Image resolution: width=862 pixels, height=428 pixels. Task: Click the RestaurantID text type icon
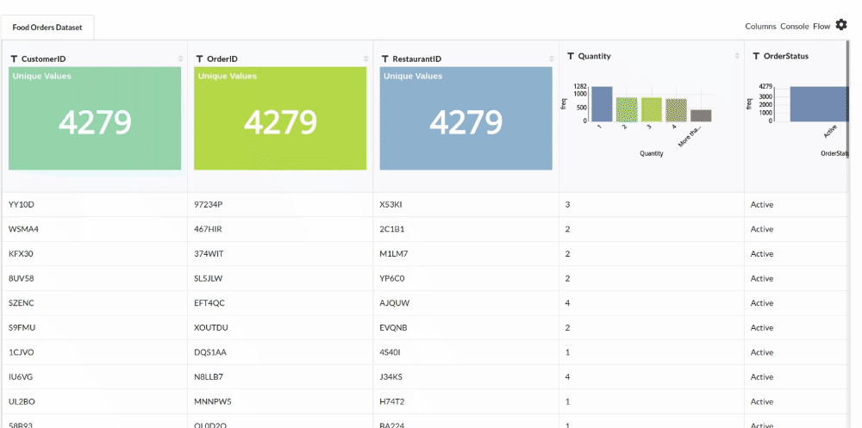(385, 59)
